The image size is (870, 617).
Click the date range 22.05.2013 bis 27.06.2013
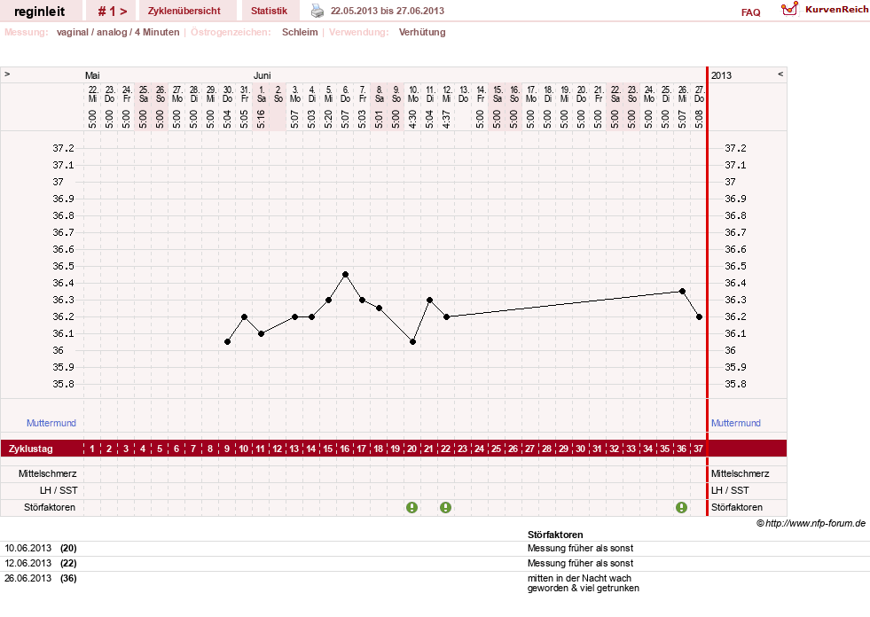click(388, 11)
